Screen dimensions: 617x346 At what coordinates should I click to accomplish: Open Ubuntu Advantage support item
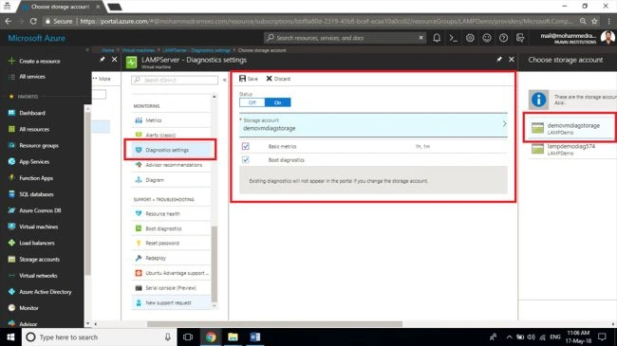pos(171,273)
